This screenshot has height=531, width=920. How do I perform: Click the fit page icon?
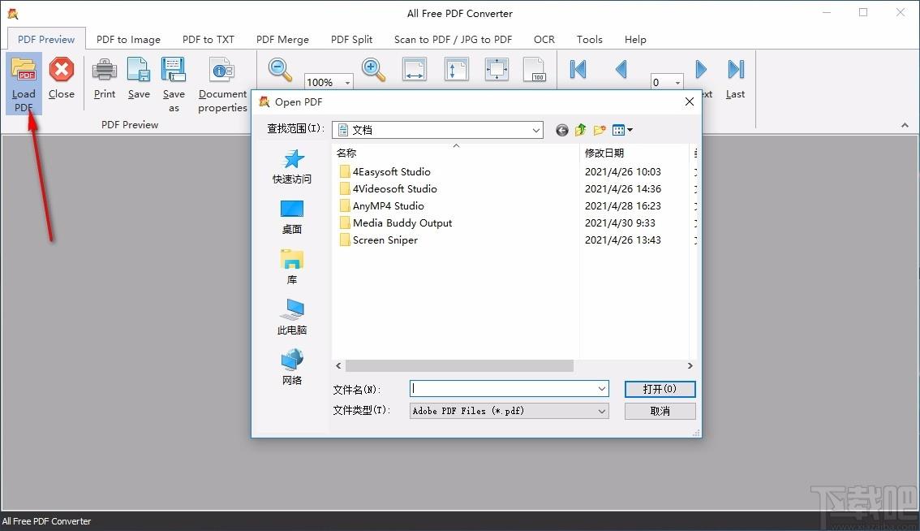pos(497,69)
